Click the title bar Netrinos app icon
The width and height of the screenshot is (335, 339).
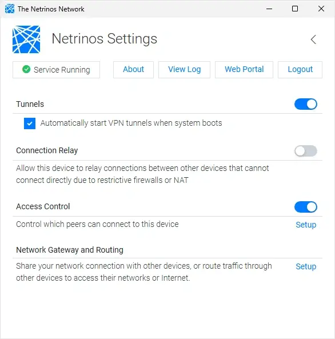10,9
